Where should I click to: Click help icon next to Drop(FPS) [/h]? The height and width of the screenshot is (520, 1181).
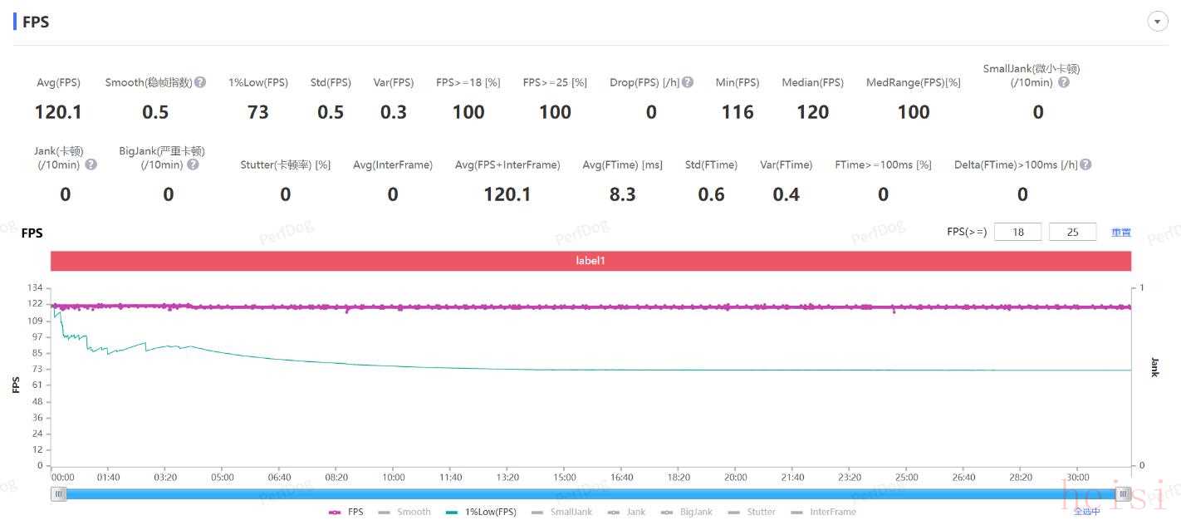(688, 82)
